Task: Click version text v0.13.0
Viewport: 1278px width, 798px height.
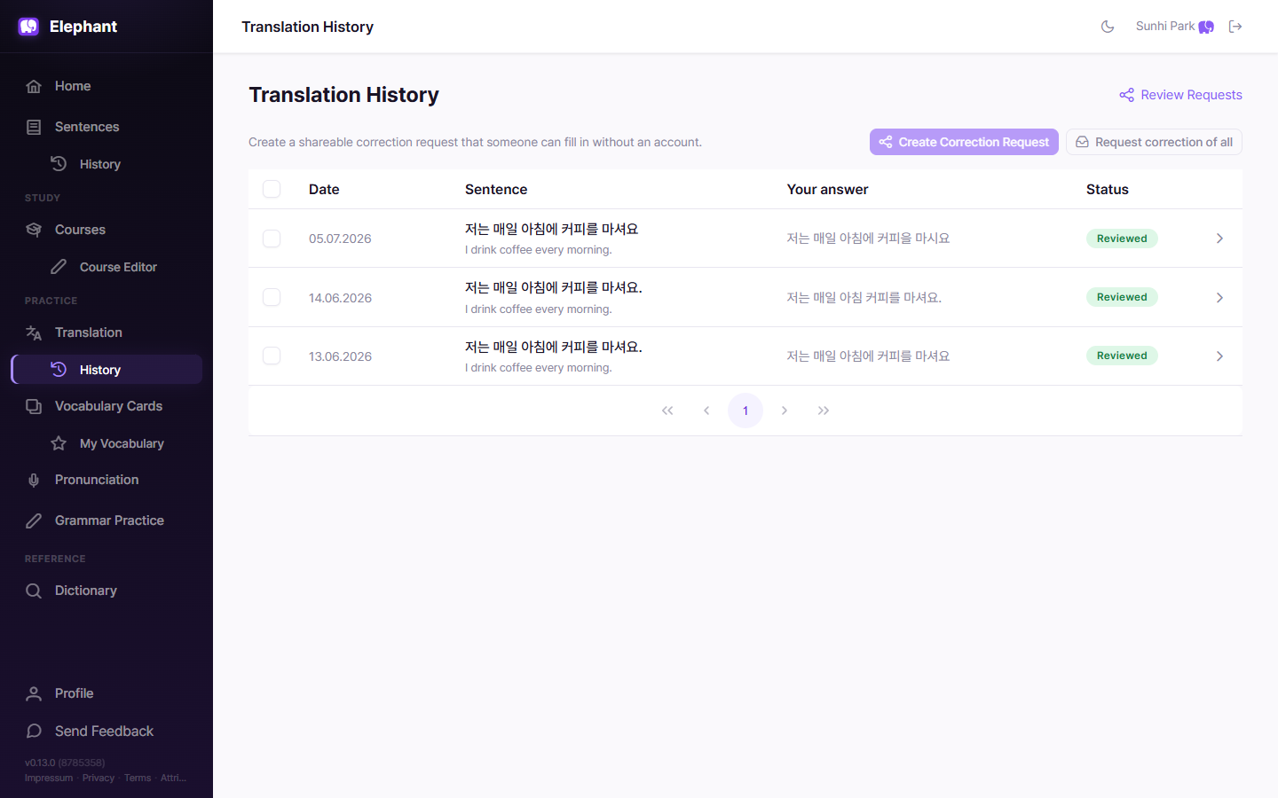Action: pos(40,763)
